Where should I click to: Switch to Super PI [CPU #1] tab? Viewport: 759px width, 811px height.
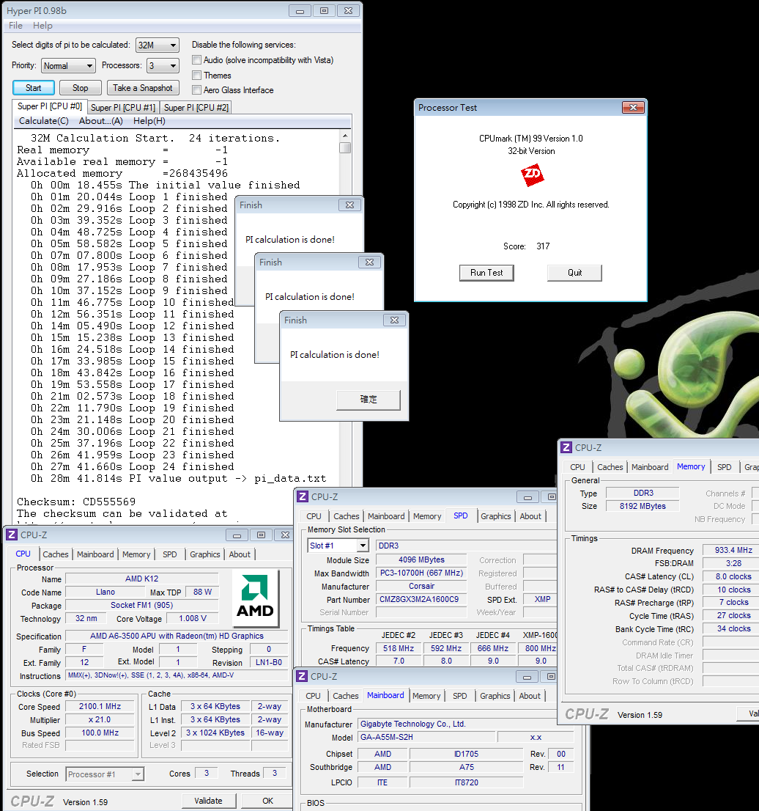(123, 108)
